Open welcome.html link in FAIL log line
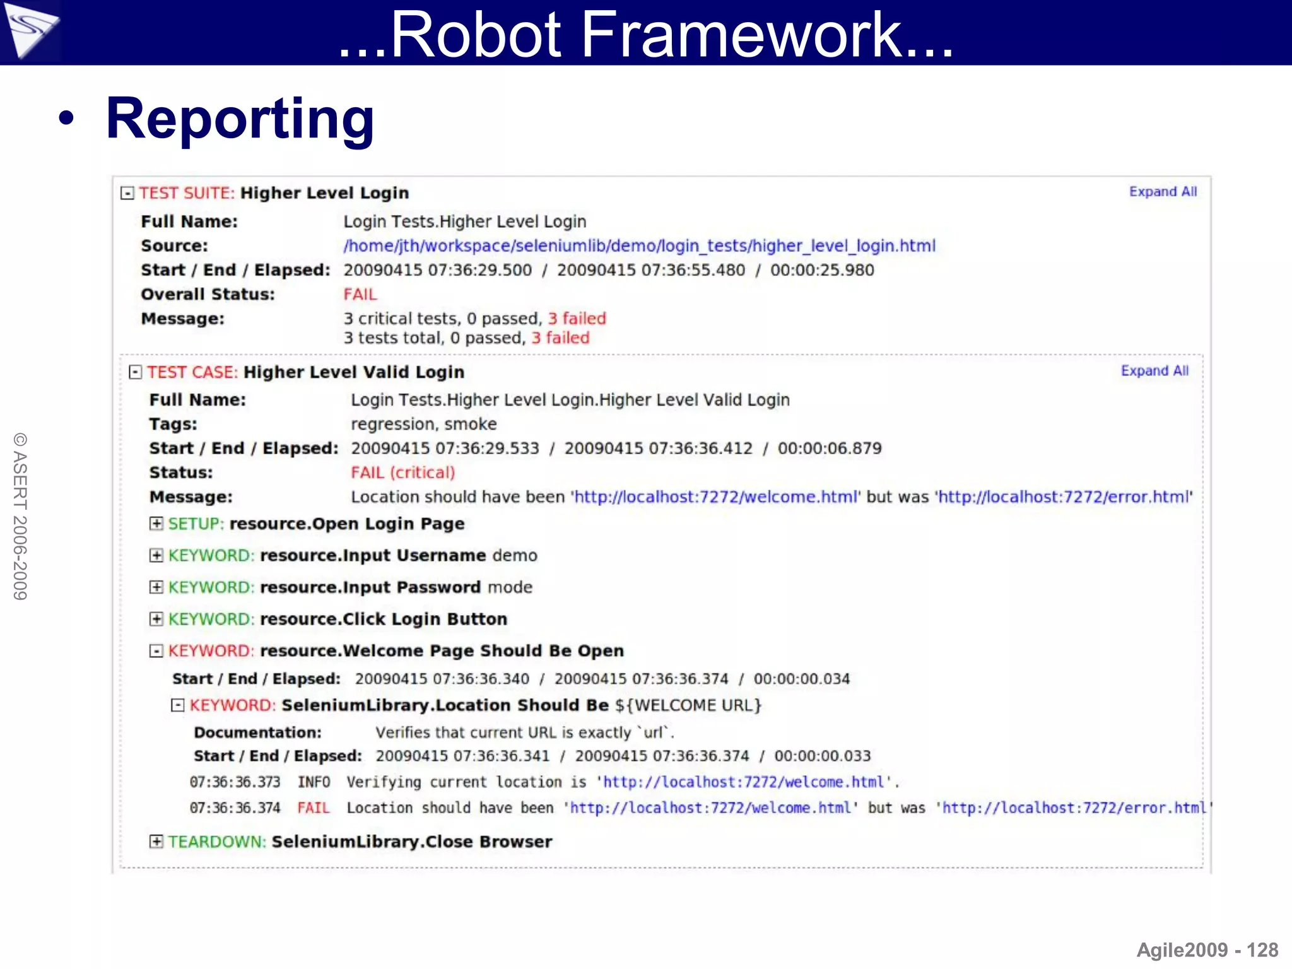This screenshot has height=969, width=1292. (710, 808)
